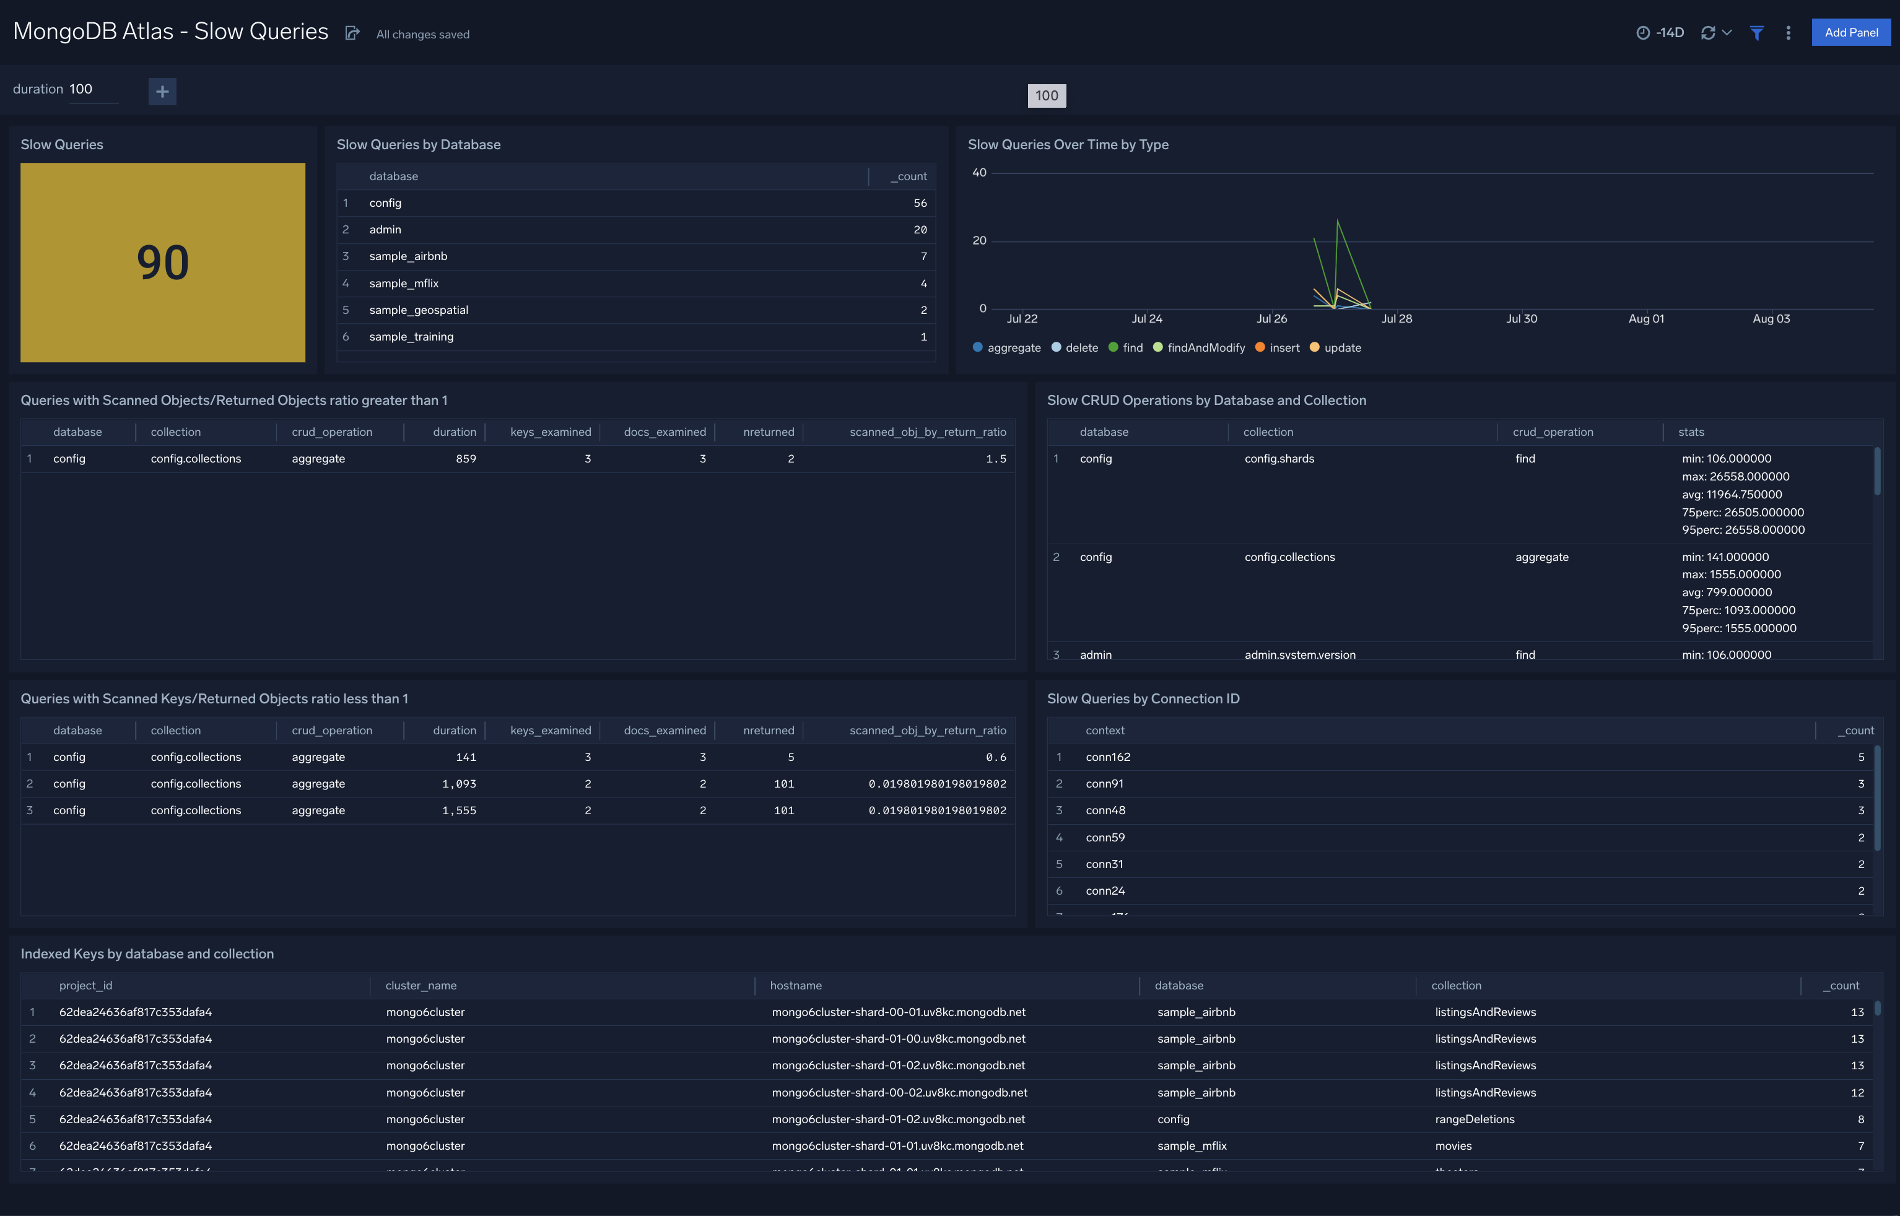Click the MongoDB Atlas - Slow Queries title
1900x1216 pixels.
(x=170, y=32)
